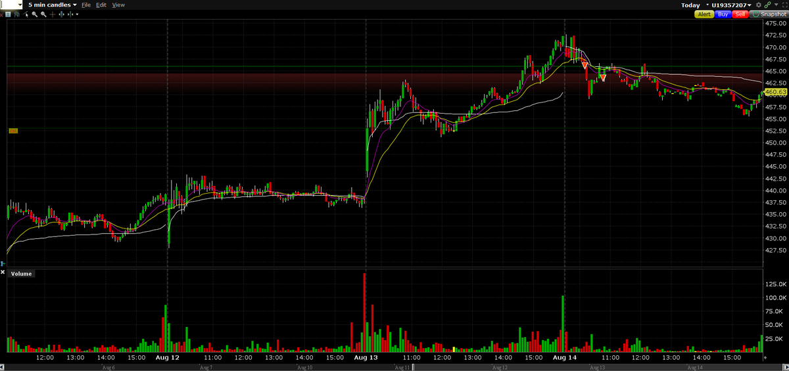Click Aug 13 date label on time axis
Image resolution: width=789 pixels, height=371 pixels.
[366, 358]
